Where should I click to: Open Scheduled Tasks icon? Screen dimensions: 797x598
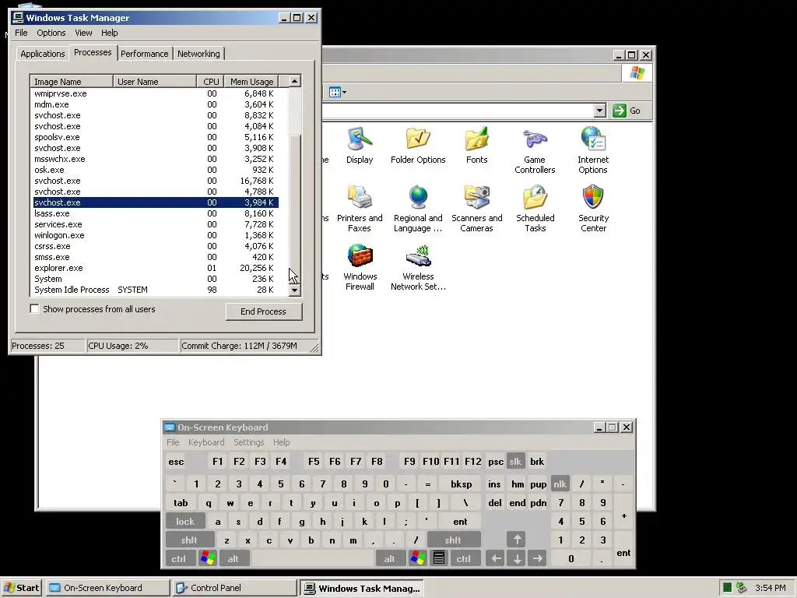coord(535,209)
